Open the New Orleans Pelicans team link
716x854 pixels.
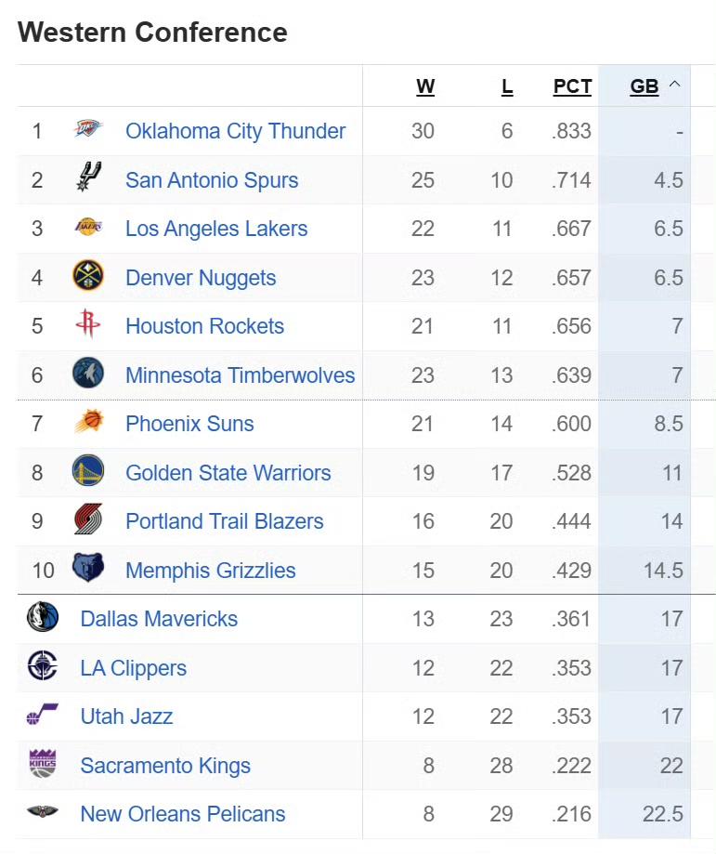click(182, 814)
